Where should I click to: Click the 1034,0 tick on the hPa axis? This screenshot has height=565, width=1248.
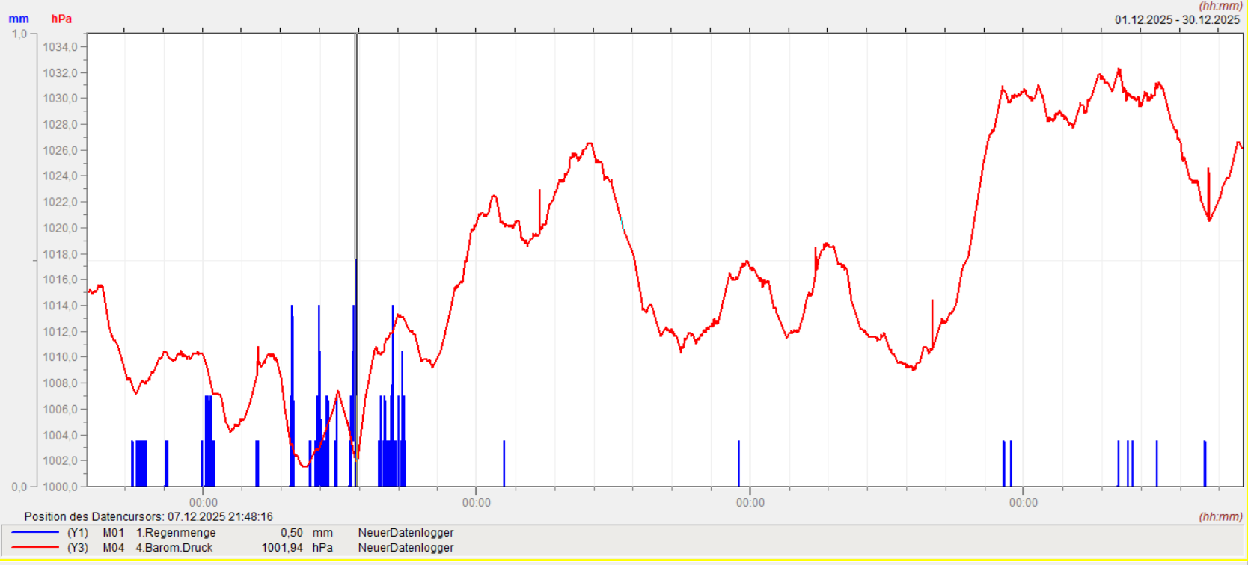click(60, 47)
